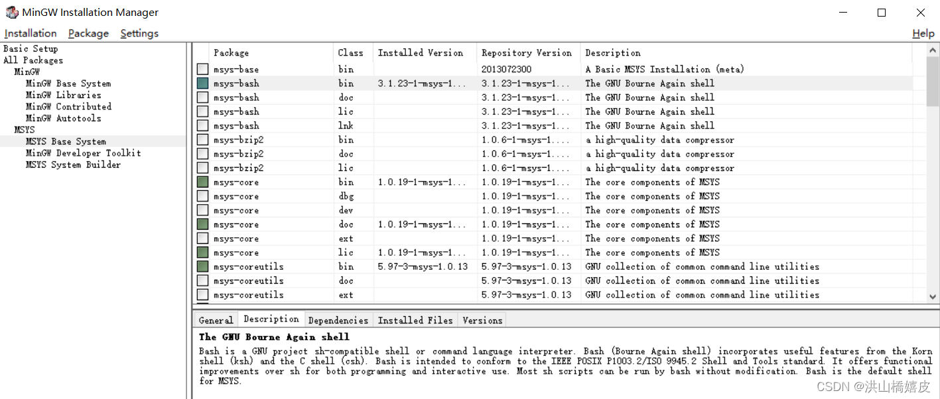Select MinGW Base System category
Screen dimensions: 940x399
pyautogui.click(x=68, y=84)
